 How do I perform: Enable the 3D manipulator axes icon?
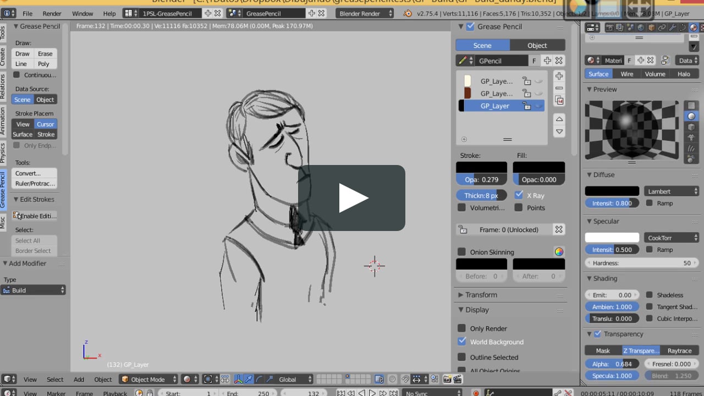tap(238, 379)
